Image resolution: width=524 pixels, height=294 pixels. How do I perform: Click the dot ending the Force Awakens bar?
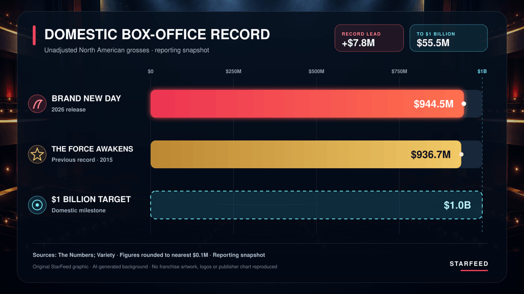pyautogui.click(x=461, y=154)
